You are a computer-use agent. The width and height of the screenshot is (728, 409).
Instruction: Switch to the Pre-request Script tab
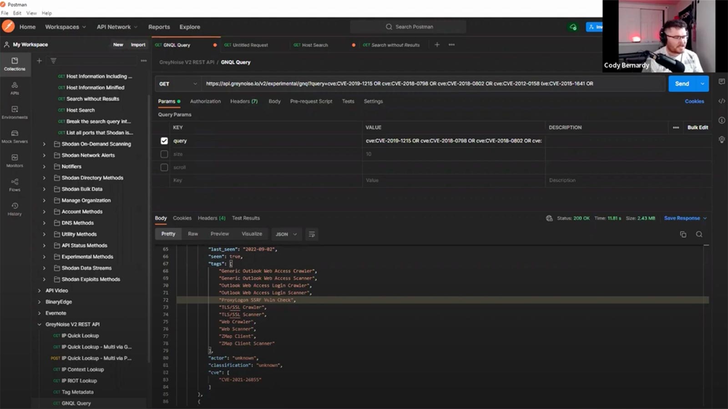point(311,101)
